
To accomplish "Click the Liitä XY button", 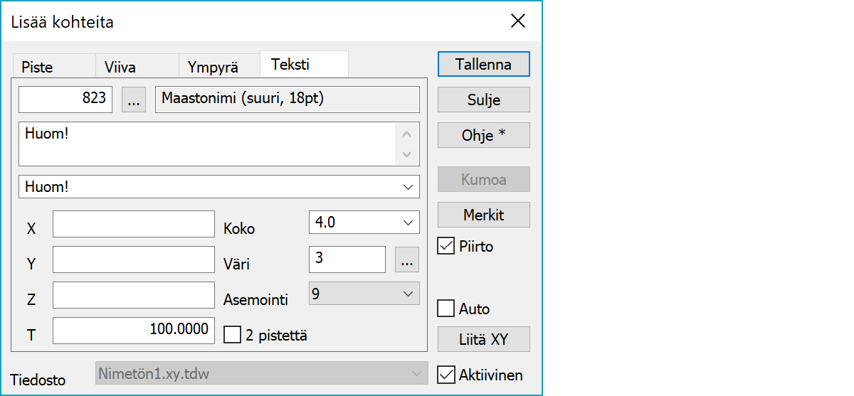I will (483, 339).
